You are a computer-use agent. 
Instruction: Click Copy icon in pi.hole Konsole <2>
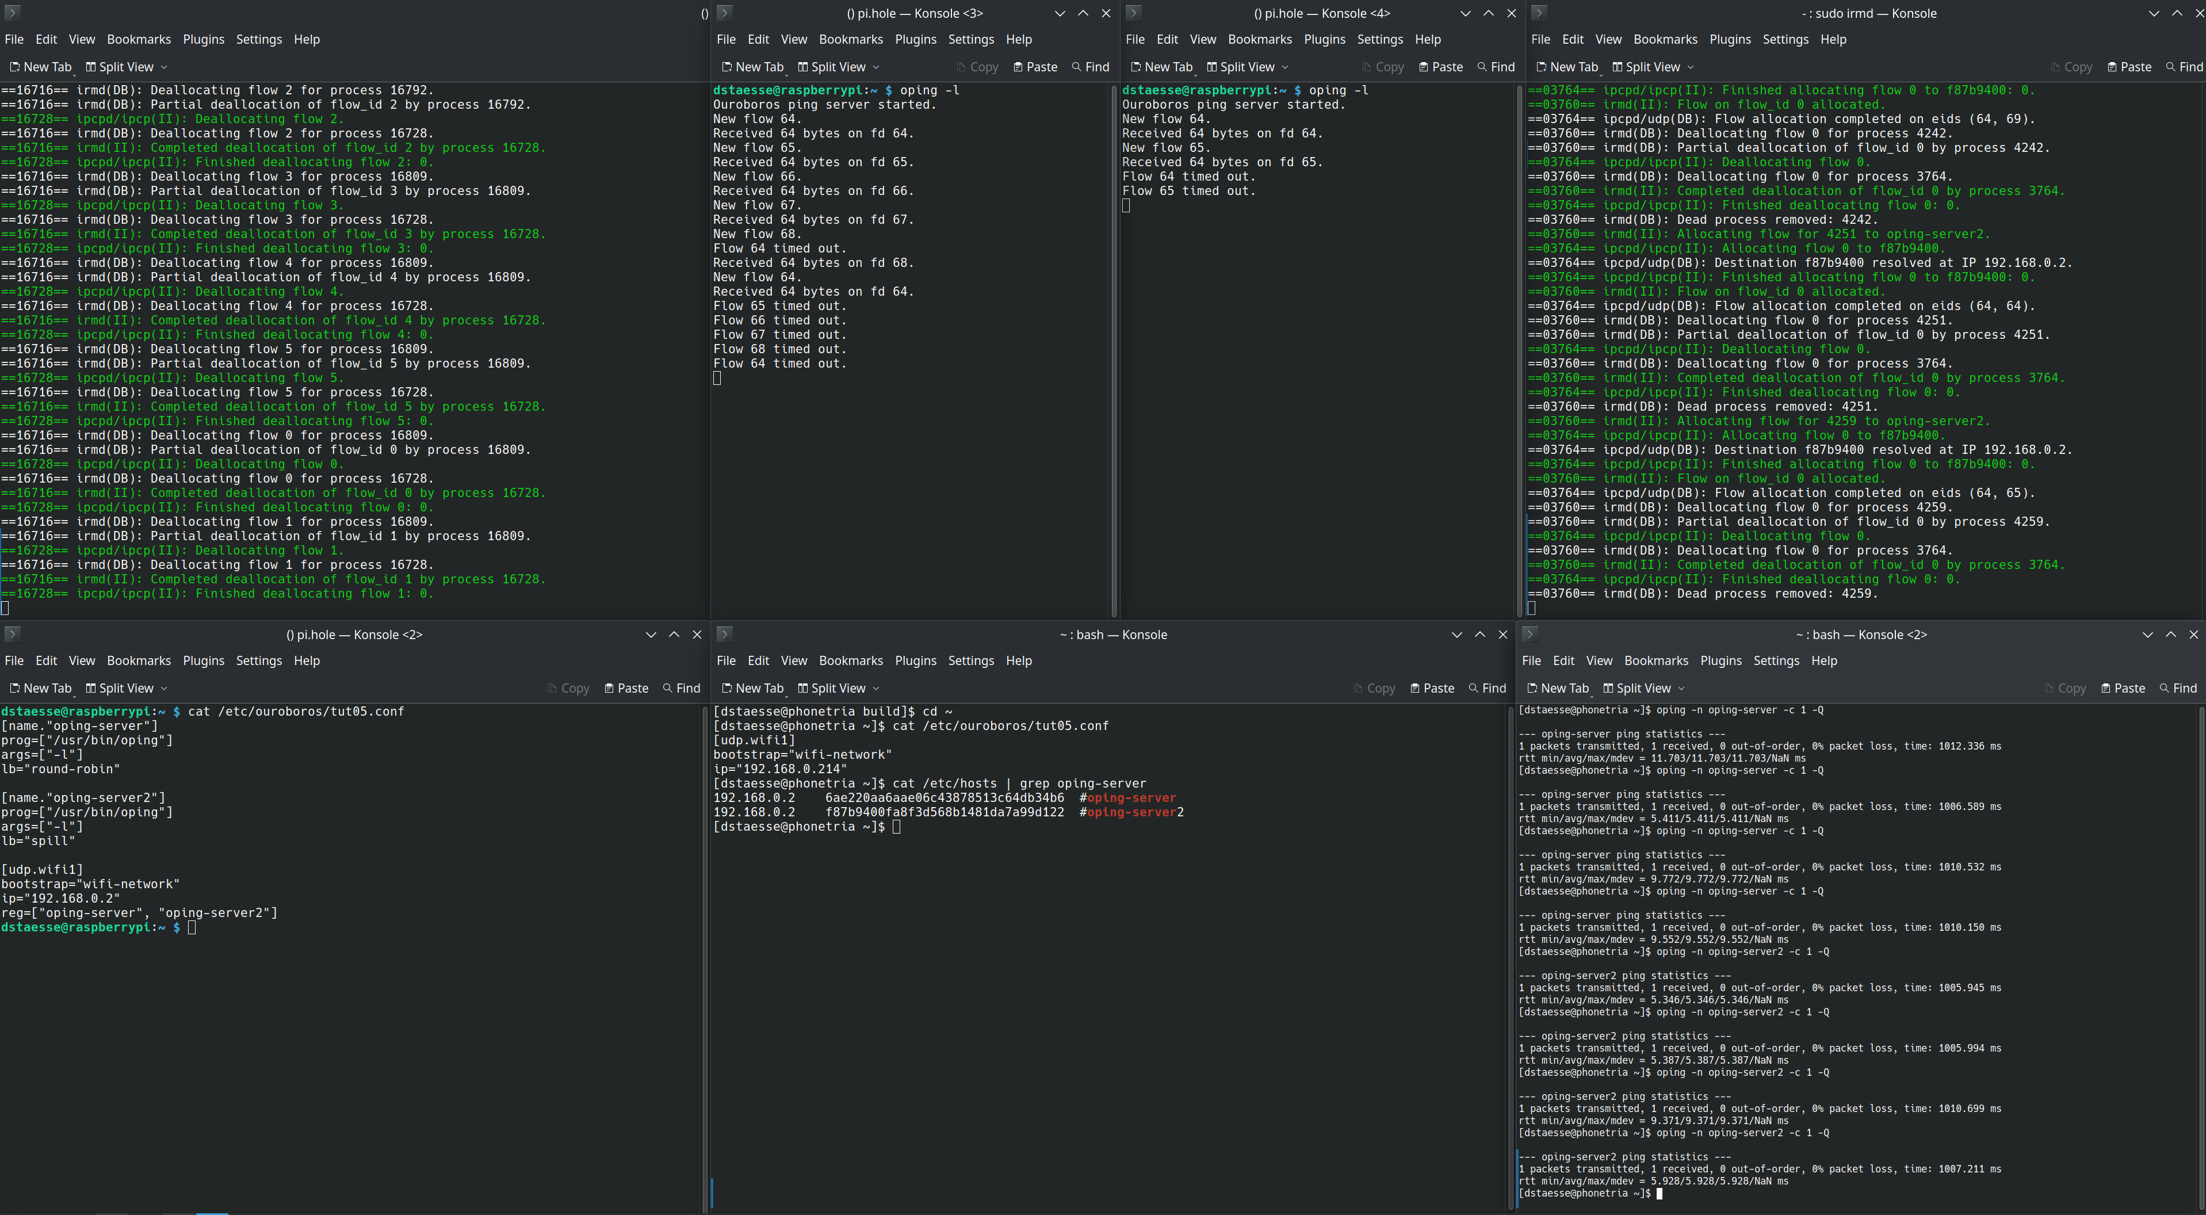click(x=552, y=689)
